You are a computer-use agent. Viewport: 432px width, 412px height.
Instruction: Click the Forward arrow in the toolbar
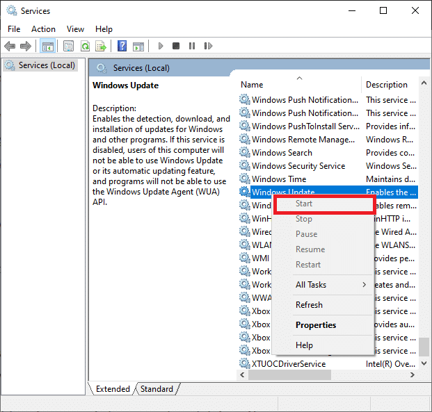[25, 47]
